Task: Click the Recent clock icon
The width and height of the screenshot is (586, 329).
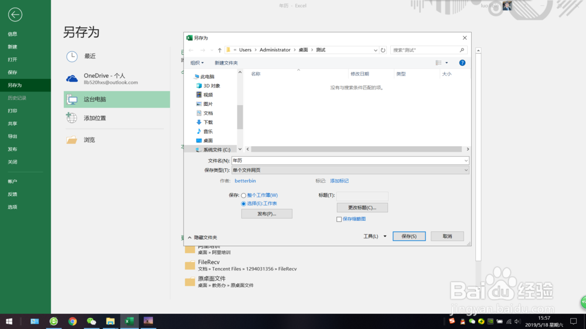Action: point(71,56)
